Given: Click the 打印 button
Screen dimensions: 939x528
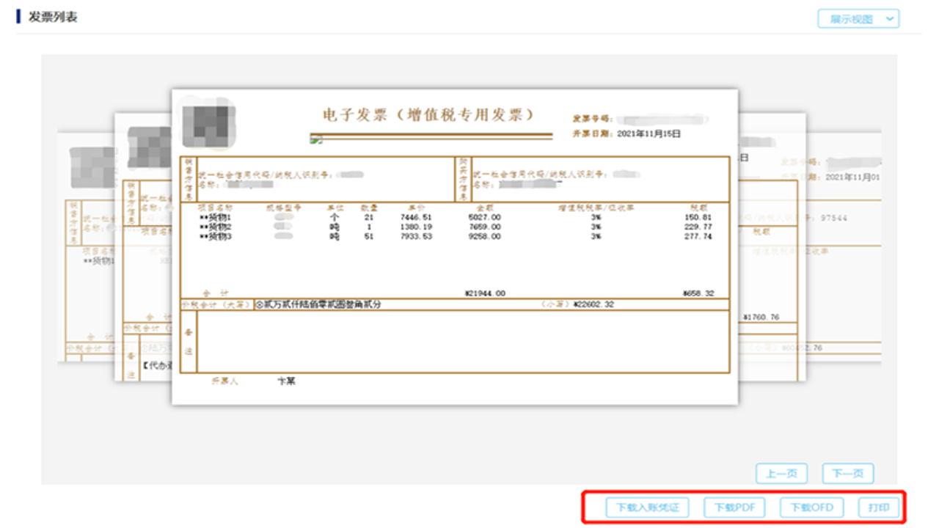Looking at the screenshot, I should tap(879, 507).
